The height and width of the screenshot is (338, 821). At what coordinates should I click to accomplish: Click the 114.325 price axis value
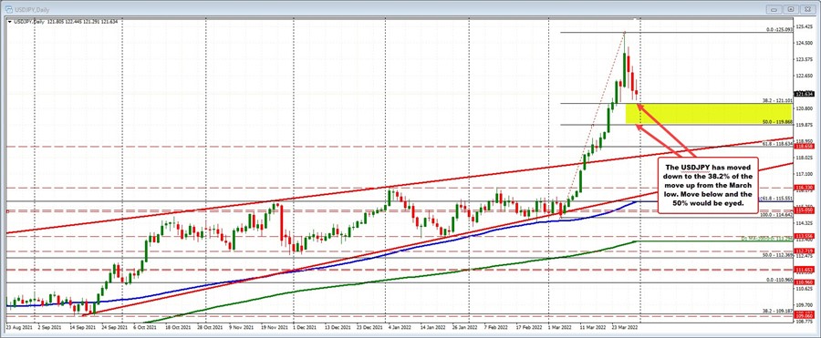pyautogui.click(x=805, y=223)
